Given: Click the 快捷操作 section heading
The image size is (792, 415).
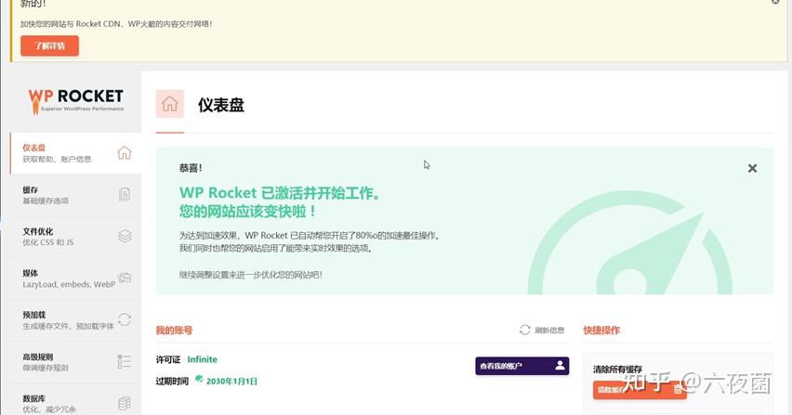Looking at the screenshot, I should 601,331.
